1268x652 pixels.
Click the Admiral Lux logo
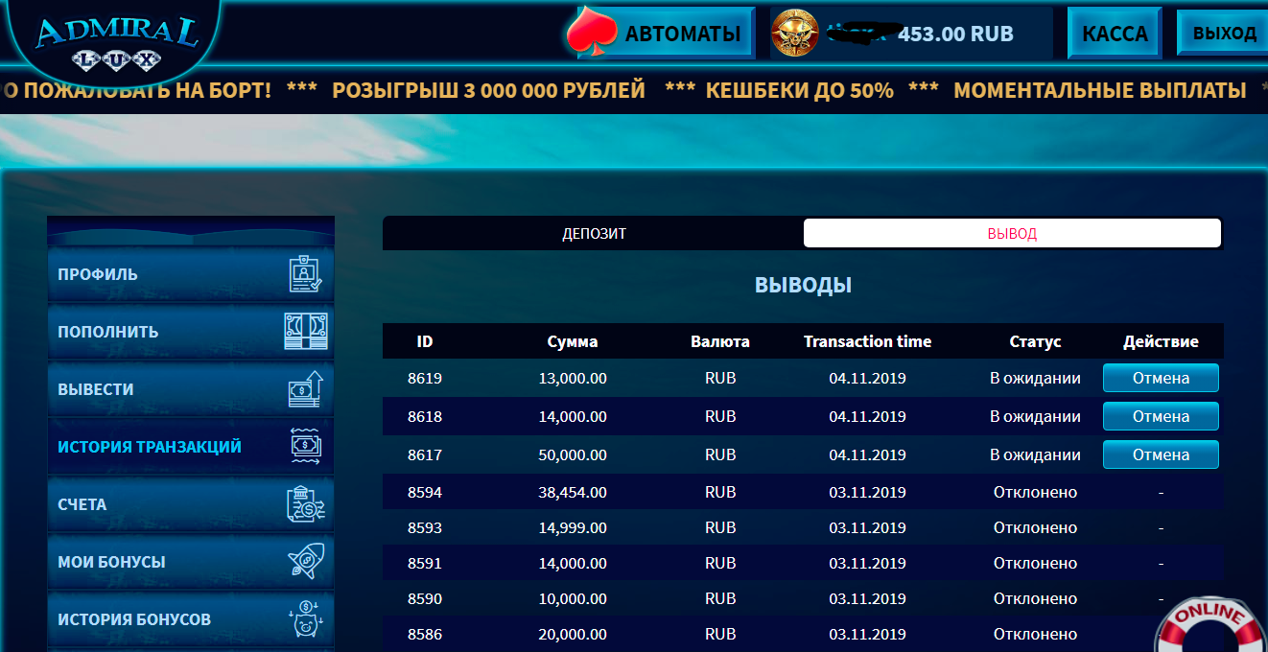coord(117,43)
